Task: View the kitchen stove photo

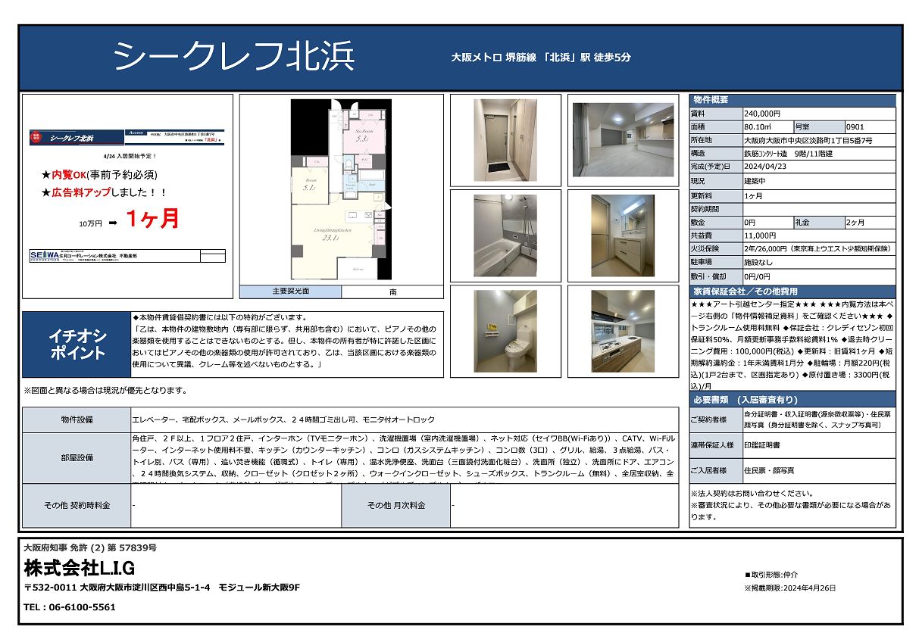Action: [623, 330]
